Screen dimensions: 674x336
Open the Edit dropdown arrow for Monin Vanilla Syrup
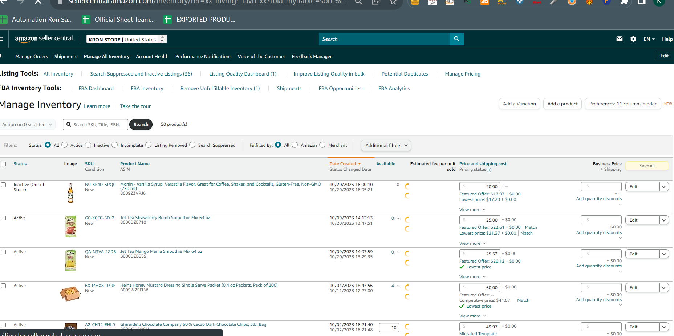664,187
